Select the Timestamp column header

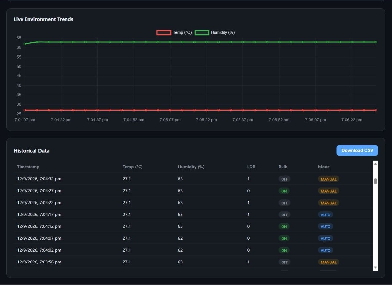[x=28, y=167]
